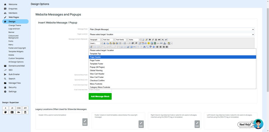Click the contact card icon in SuperUser tools
This screenshot has height=132, width=269.
[12, 112]
